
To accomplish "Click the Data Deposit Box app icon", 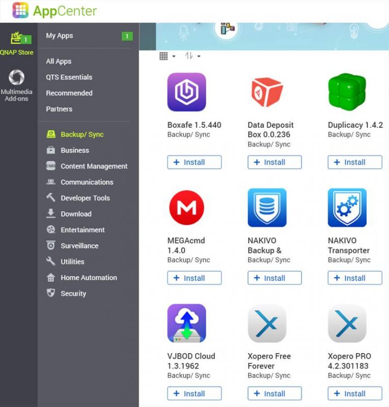I will click(x=267, y=92).
